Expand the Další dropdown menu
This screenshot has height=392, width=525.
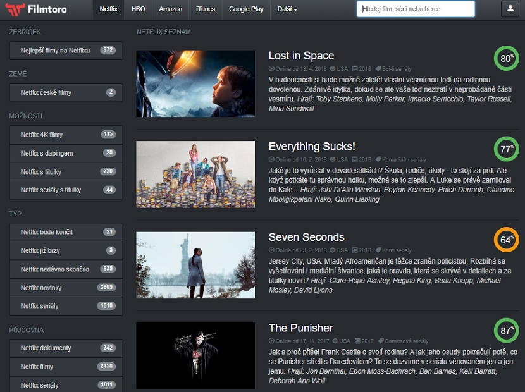(287, 9)
